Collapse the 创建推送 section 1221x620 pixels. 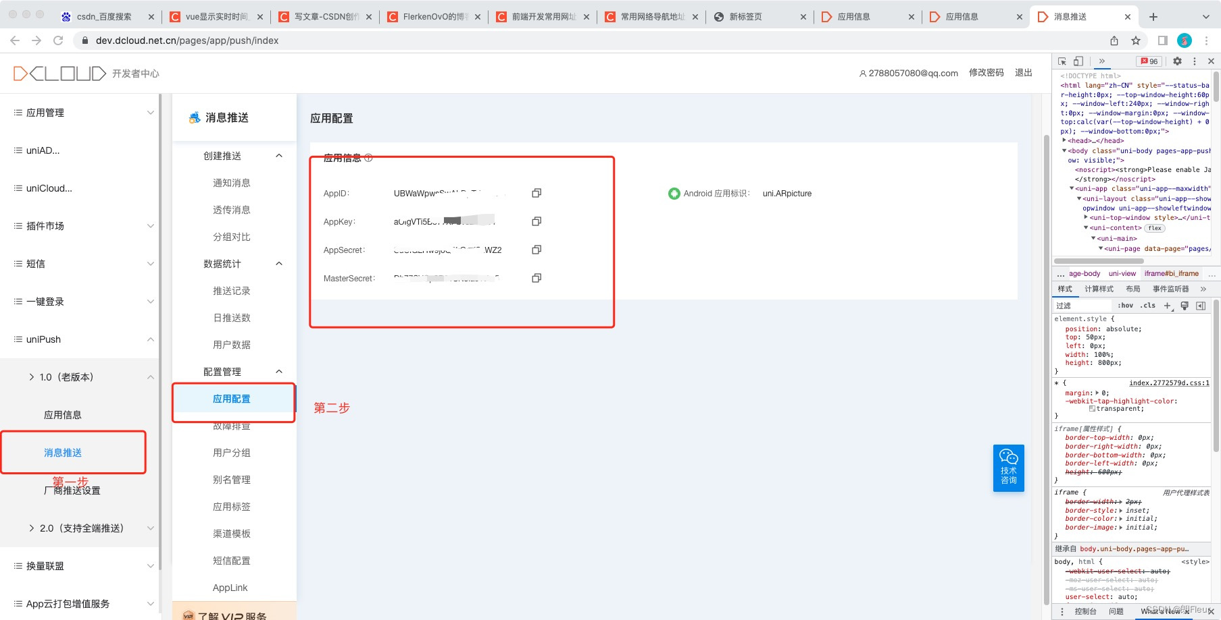[x=278, y=155]
